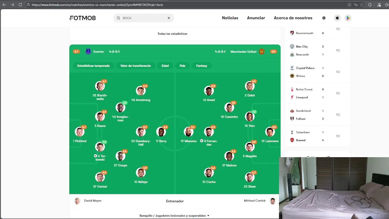Open player 2 Dalot
The height and width of the screenshot is (219, 389).
coord(250,89)
